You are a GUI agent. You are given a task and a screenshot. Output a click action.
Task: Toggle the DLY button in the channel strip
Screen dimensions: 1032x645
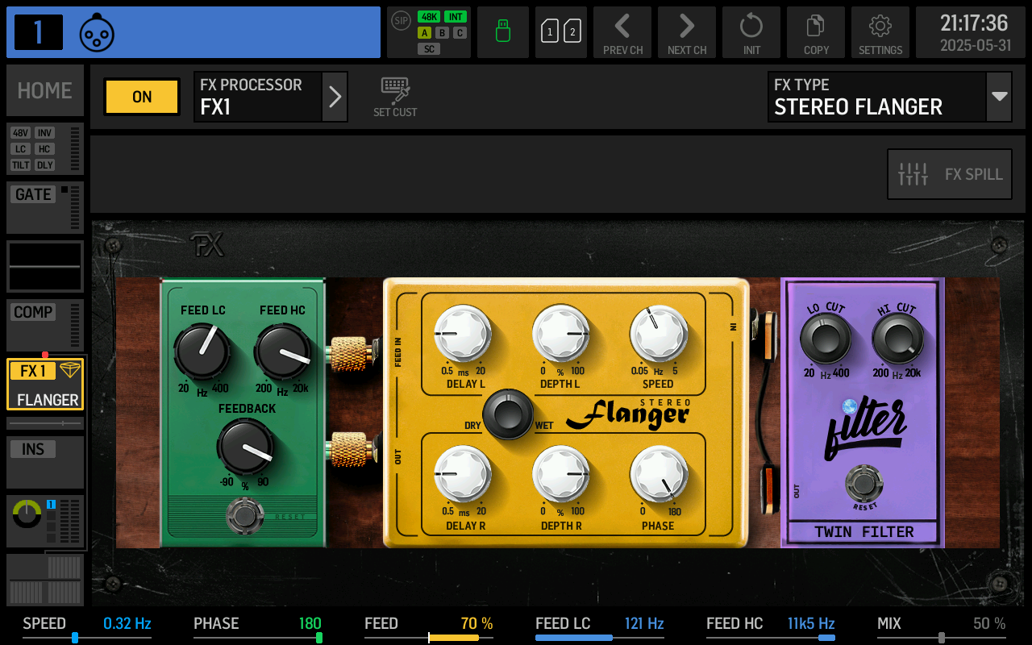coord(46,164)
